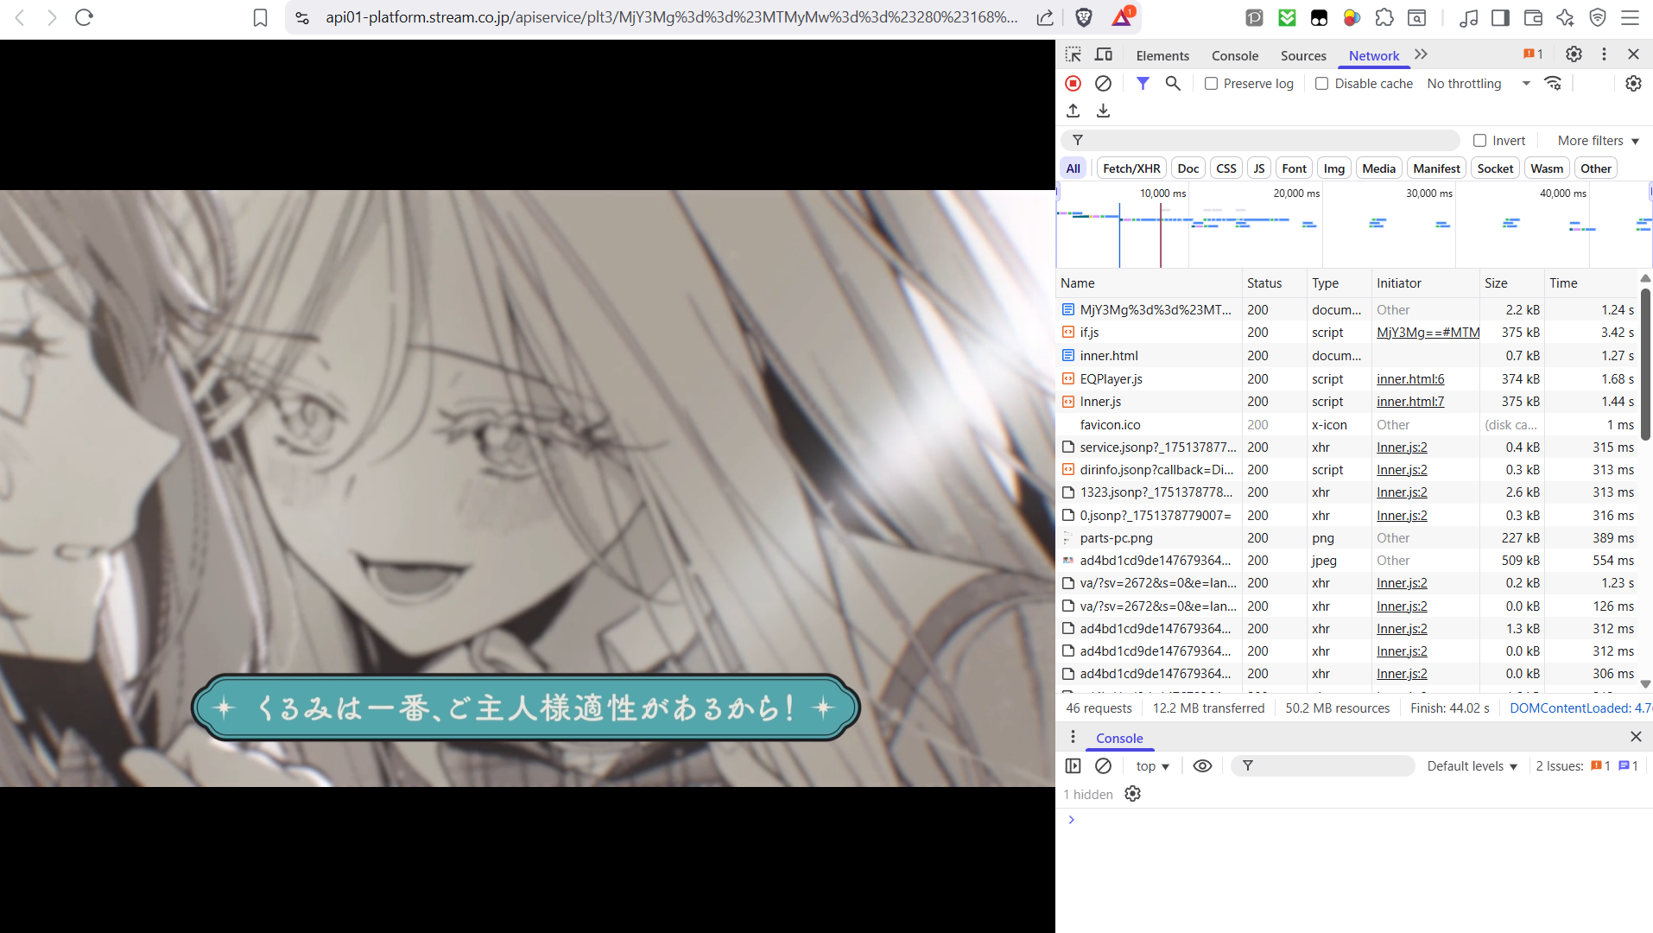Open console settings gear near hidden count
The height and width of the screenshot is (933, 1653).
1132,793
